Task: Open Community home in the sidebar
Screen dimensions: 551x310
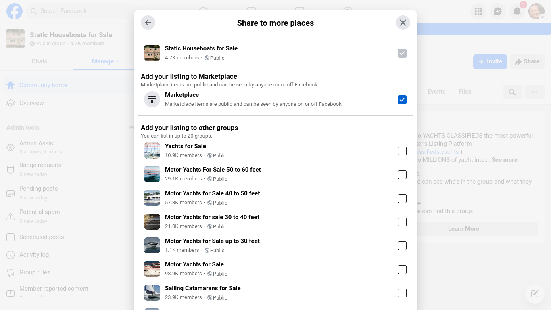Action: [x=69, y=85]
